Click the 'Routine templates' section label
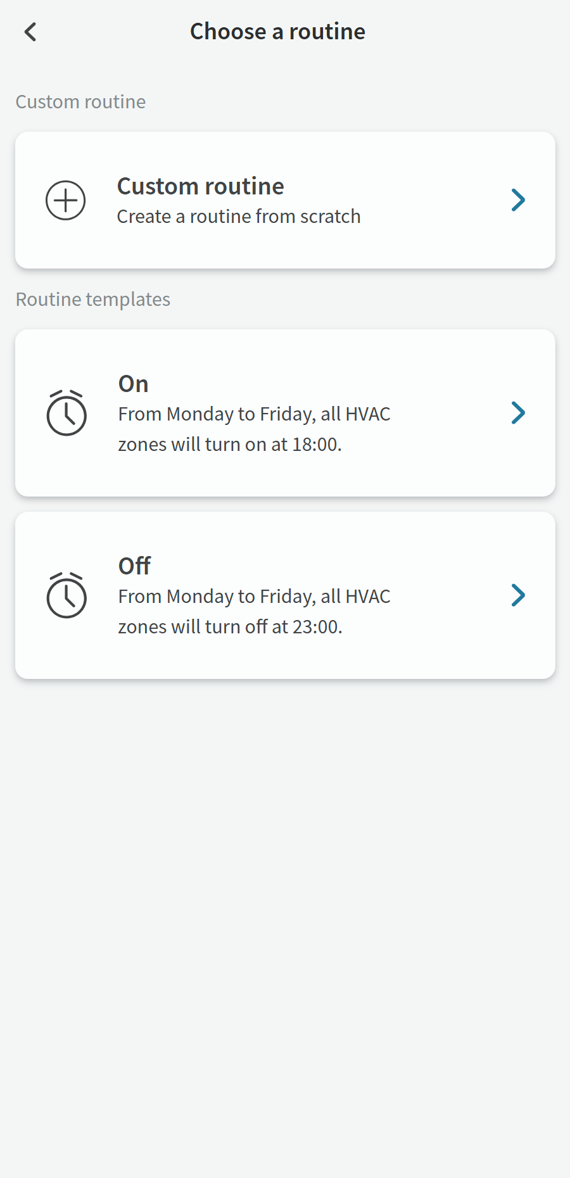Image resolution: width=570 pixels, height=1178 pixels. coord(93,300)
